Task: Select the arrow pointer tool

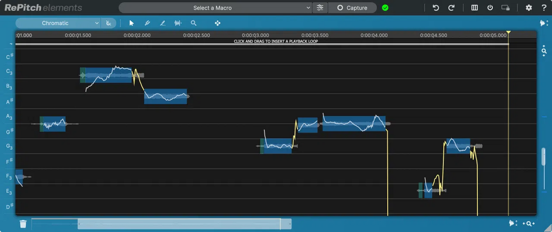Action: click(132, 23)
